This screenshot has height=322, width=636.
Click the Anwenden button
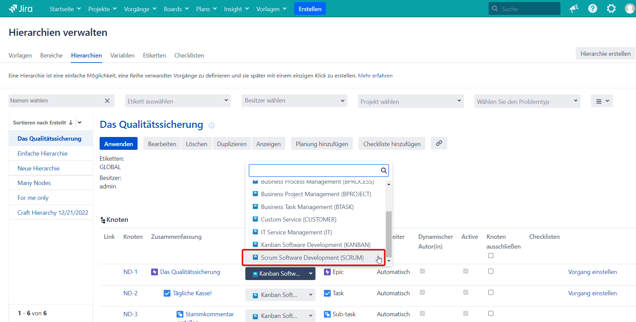tap(118, 144)
